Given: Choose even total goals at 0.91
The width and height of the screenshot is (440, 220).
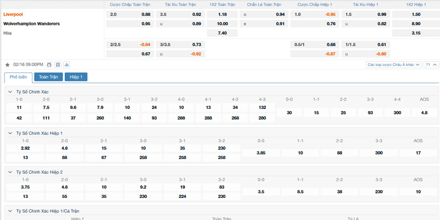Looking at the screenshot, I should 264,24.
